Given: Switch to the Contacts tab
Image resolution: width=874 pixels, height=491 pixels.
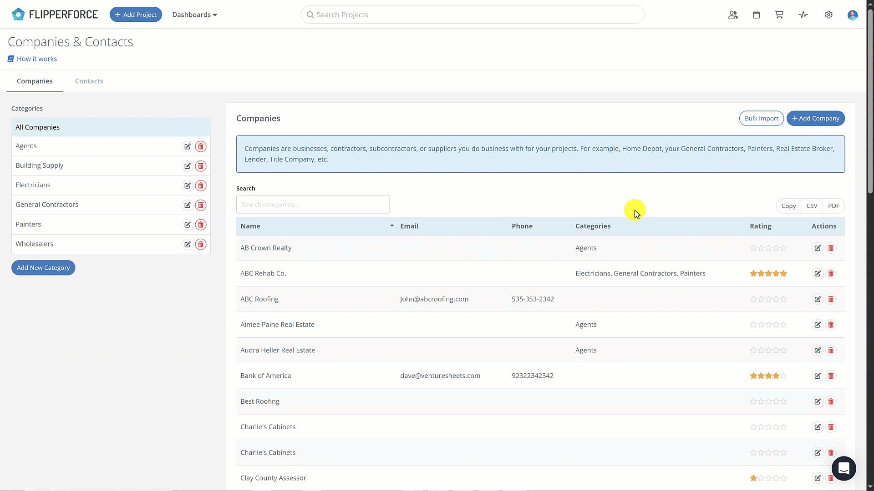Looking at the screenshot, I should pyautogui.click(x=89, y=81).
